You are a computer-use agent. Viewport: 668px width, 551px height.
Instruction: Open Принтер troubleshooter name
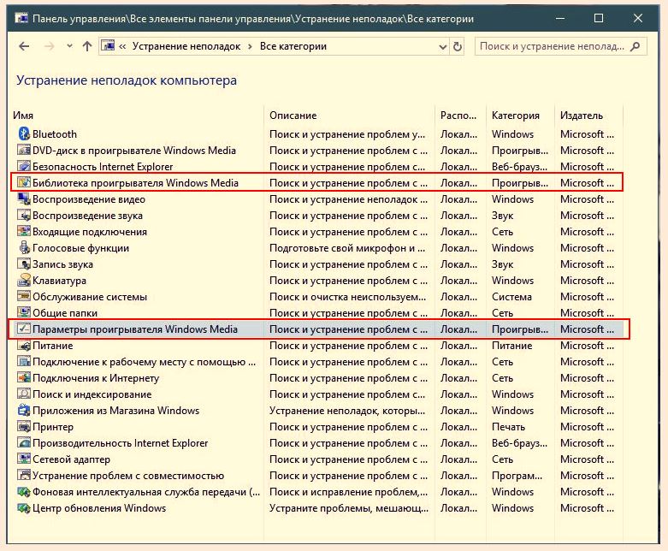tap(53, 427)
